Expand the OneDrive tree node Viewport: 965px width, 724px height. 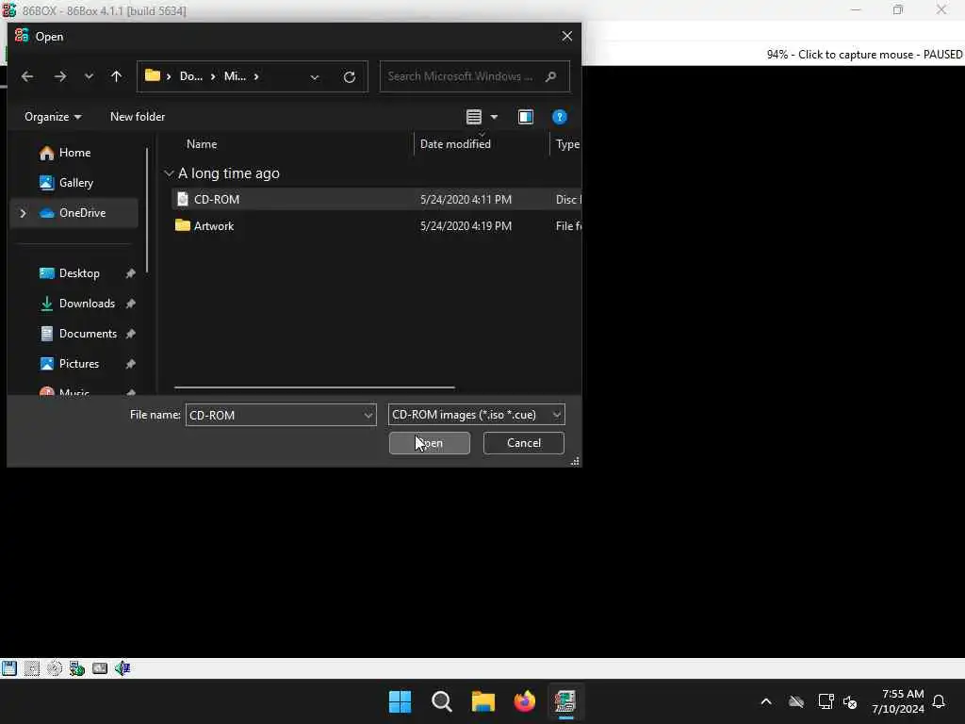[x=23, y=213]
